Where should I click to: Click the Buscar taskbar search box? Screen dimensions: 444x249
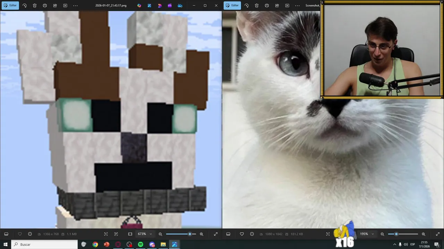pyautogui.click(x=44, y=245)
